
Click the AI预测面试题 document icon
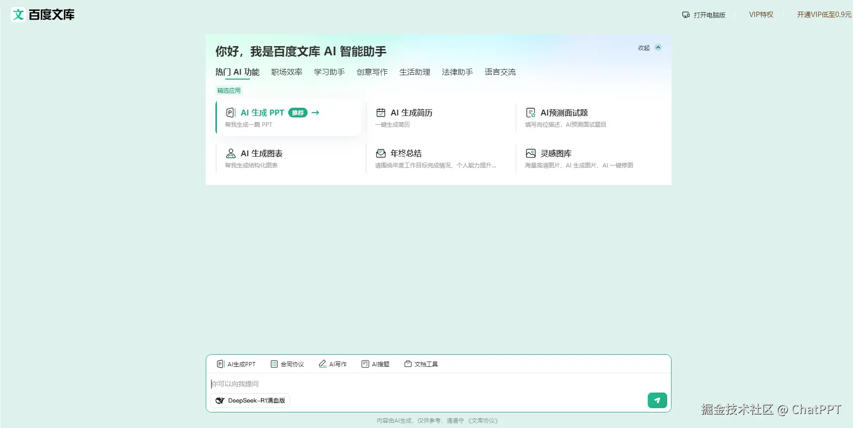coord(531,113)
